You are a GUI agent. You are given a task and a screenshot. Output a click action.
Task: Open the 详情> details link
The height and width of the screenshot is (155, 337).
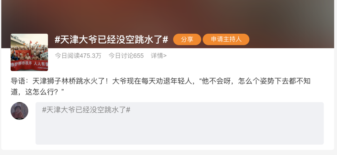pos(159,56)
